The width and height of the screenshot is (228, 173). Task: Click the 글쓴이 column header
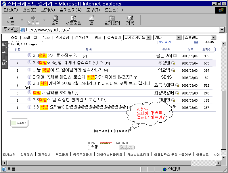pos(166,50)
